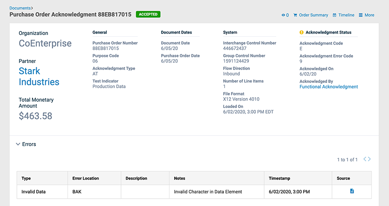This screenshot has height=206, width=389.
Task: Click the eye views counter icon
Action: click(283, 15)
